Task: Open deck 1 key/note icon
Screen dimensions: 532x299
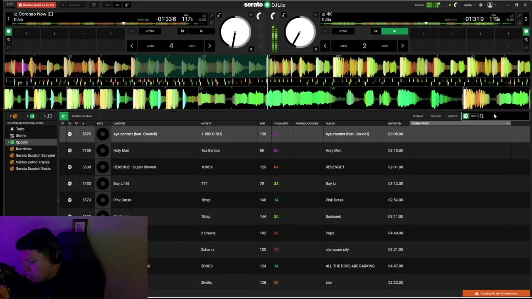Action: (x=219, y=15)
